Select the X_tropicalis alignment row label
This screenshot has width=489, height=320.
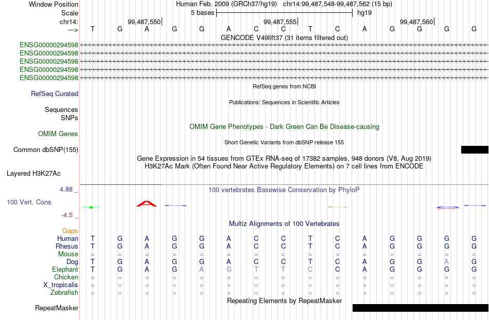pos(61,285)
